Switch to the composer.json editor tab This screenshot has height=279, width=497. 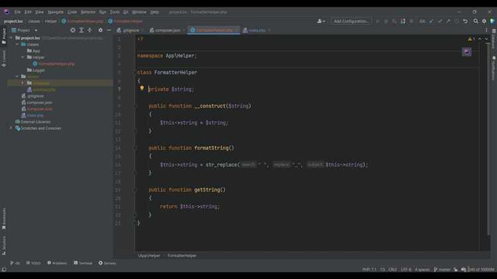[x=166, y=30]
